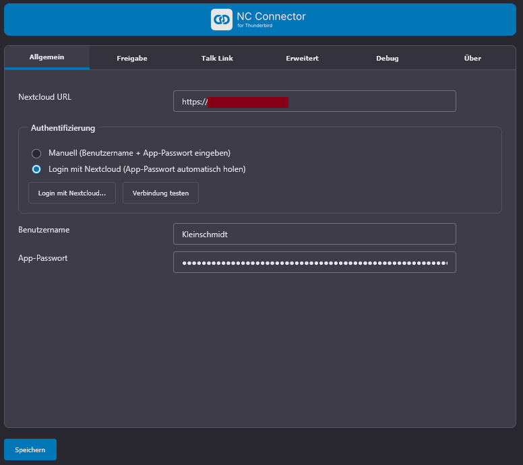The height and width of the screenshot is (465, 523).
Task: Click the NC Connector logo icon
Action: pyautogui.click(x=221, y=20)
